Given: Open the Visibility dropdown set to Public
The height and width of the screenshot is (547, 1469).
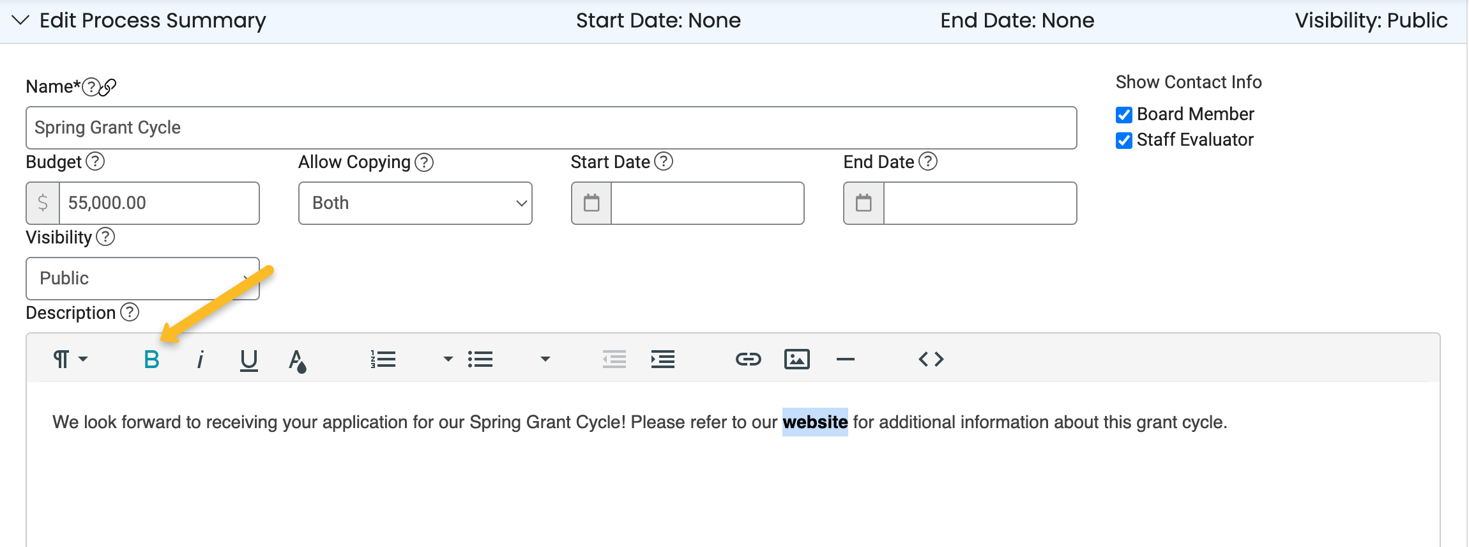Looking at the screenshot, I should click(x=142, y=279).
